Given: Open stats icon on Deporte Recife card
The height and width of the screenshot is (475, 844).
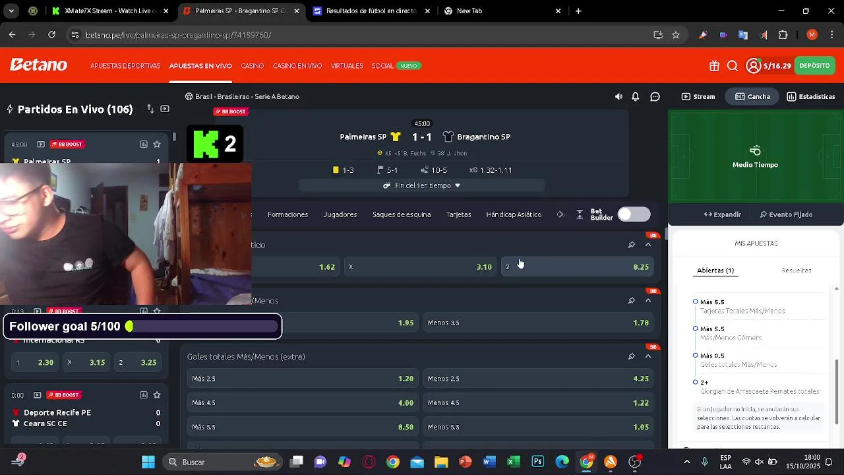Looking at the screenshot, I should [x=143, y=395].
